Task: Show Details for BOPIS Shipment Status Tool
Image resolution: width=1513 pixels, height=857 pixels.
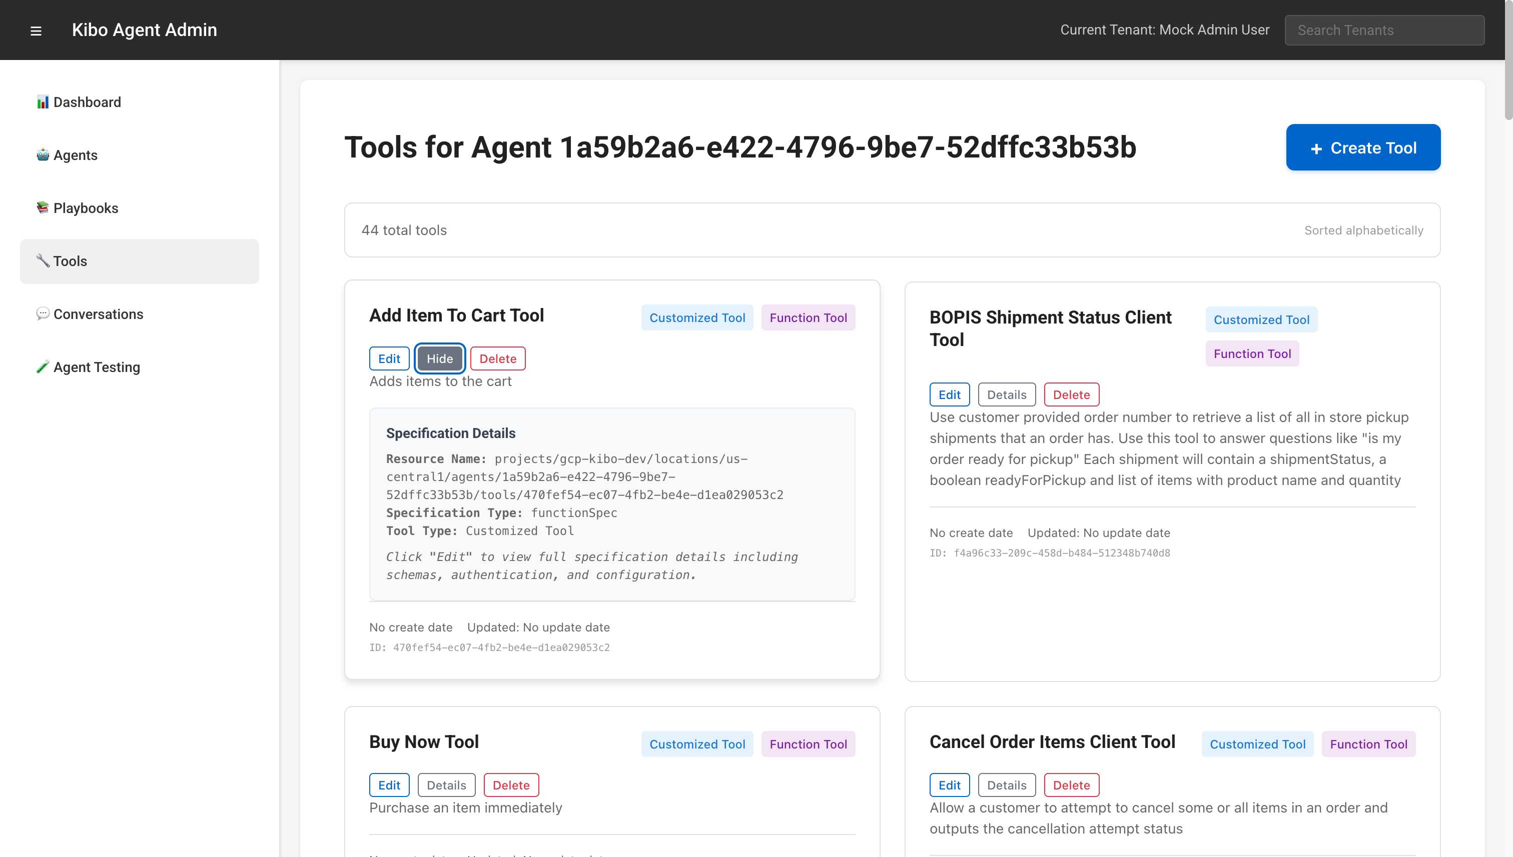Action: tap(1007, 394)
